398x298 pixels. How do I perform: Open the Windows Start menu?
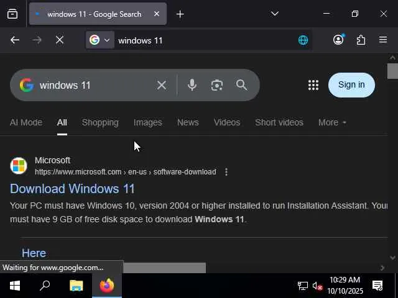15,286
